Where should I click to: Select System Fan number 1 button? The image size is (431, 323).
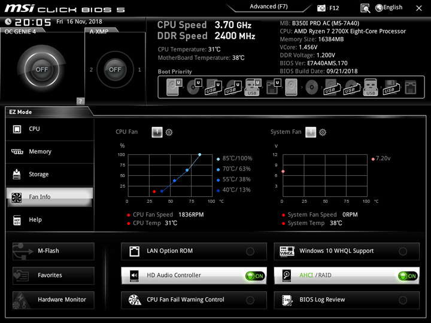(x=311, y=132)
